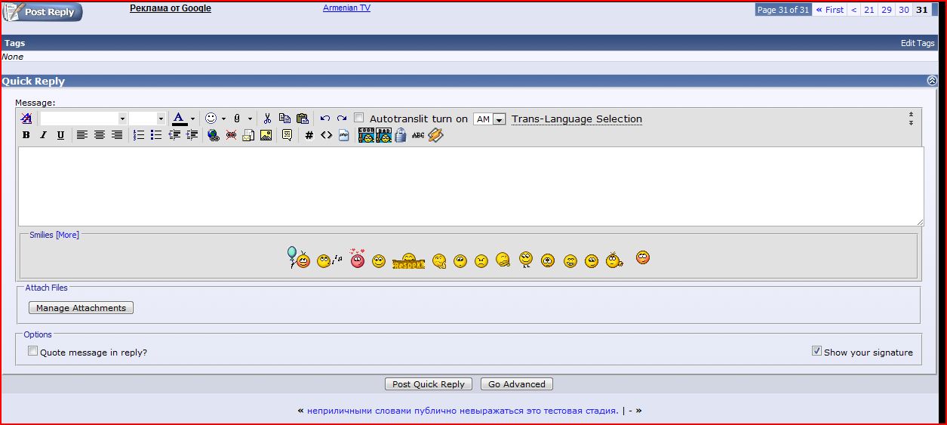Collapse the Quick Reply section
This screenshot has height=425, width=947.
click(932, 81)
